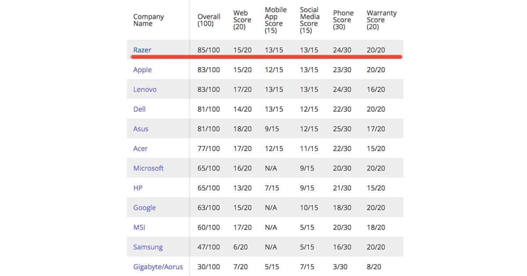The width and height of the screenshot is (527, 276).
Task: Open the Asus company link
Action: coord(141,129)
